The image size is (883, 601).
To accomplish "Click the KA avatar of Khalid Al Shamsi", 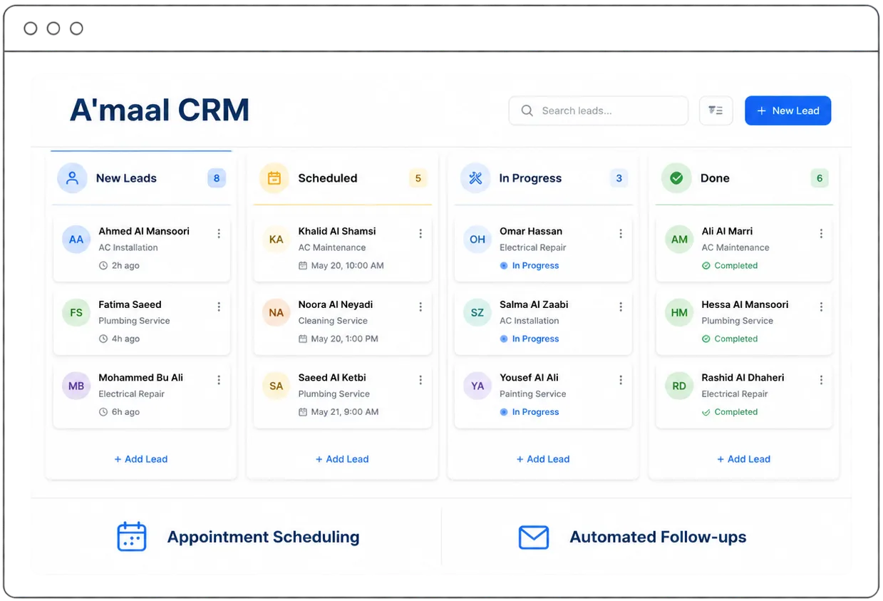I will pyautogui.click(x=277, y=240).
